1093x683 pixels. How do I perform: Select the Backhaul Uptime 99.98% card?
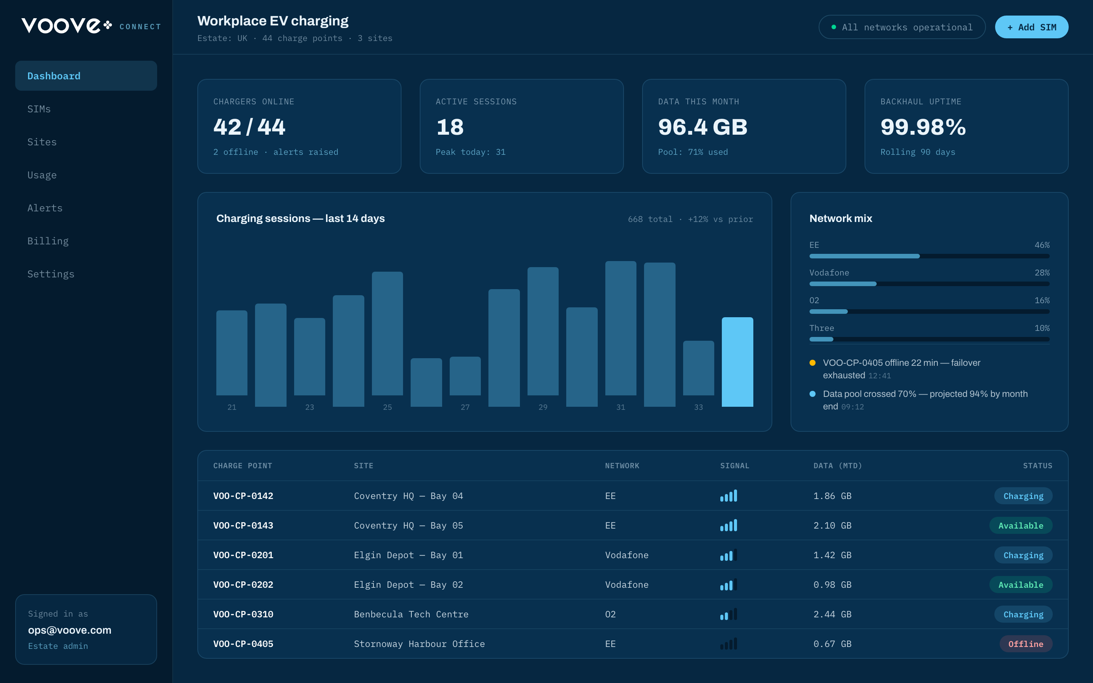point(966,126)
